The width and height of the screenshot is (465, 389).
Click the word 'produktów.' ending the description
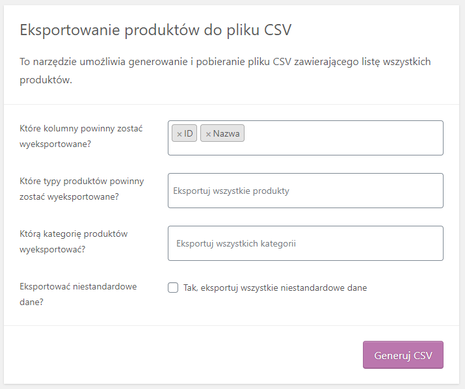click(46, 80)
